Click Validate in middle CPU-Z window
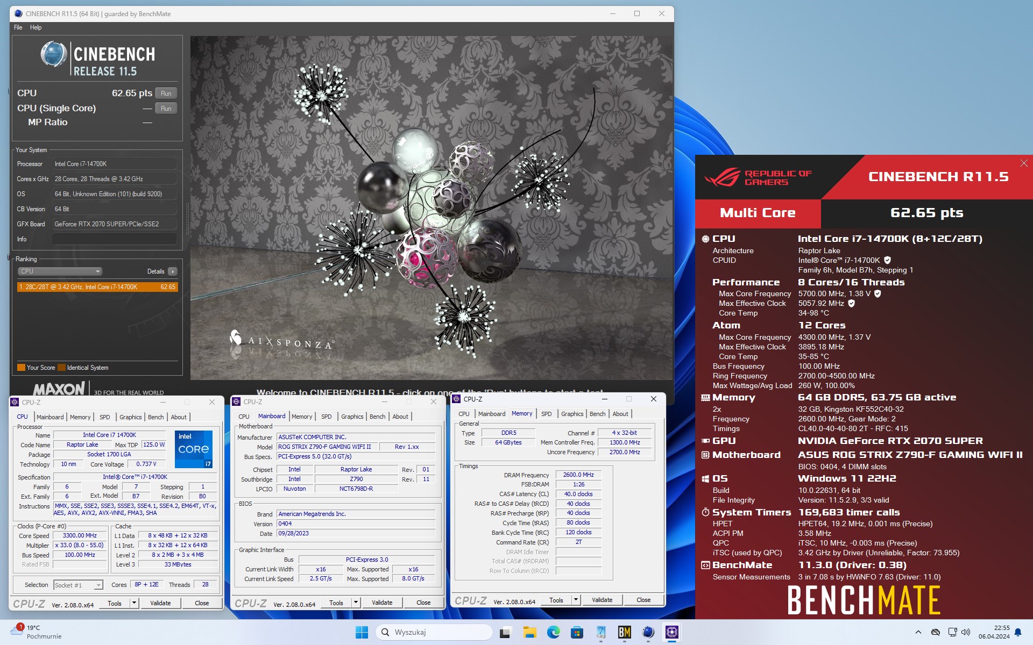 [x=382, y=603]
